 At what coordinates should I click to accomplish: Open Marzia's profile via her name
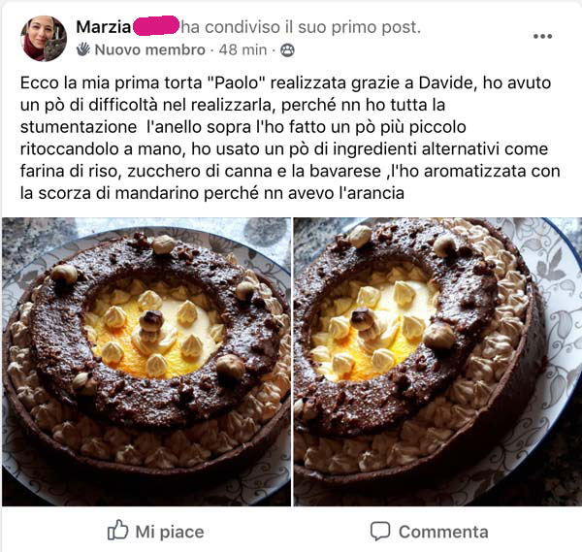point(104,27)
